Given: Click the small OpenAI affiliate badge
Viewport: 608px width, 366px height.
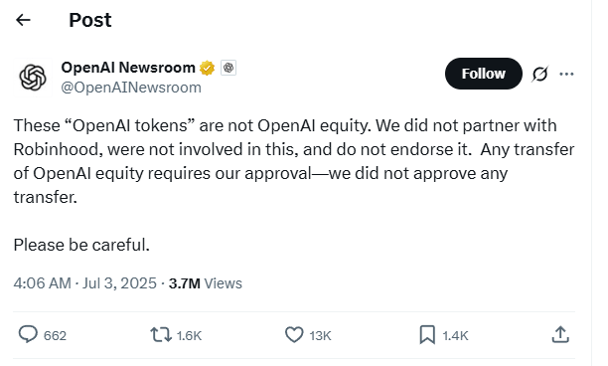Looking at the screenshot, I should pos(228,68).
